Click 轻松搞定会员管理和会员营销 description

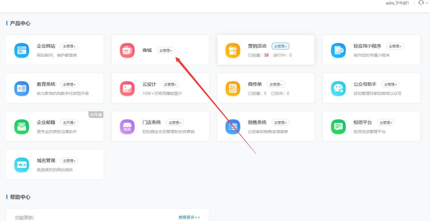[x=168, y=132]
